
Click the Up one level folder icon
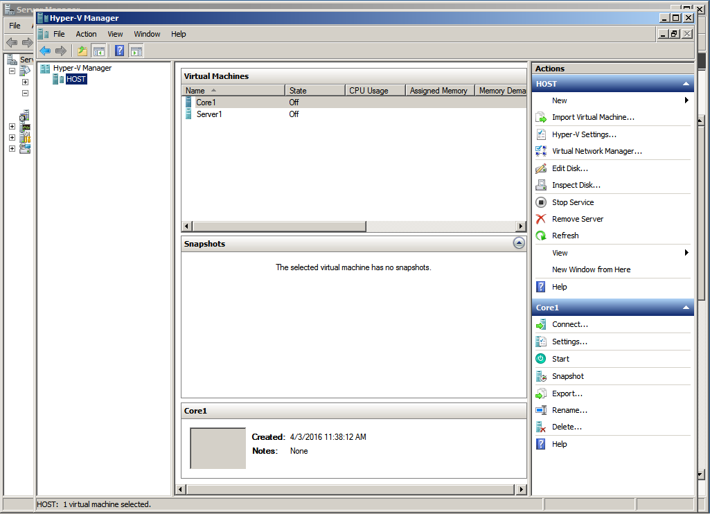click(x=82, y=51)
